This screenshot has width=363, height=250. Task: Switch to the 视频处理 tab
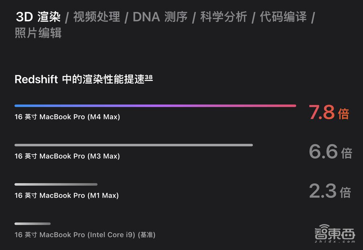pyautogui.click(x=96, y=17)
